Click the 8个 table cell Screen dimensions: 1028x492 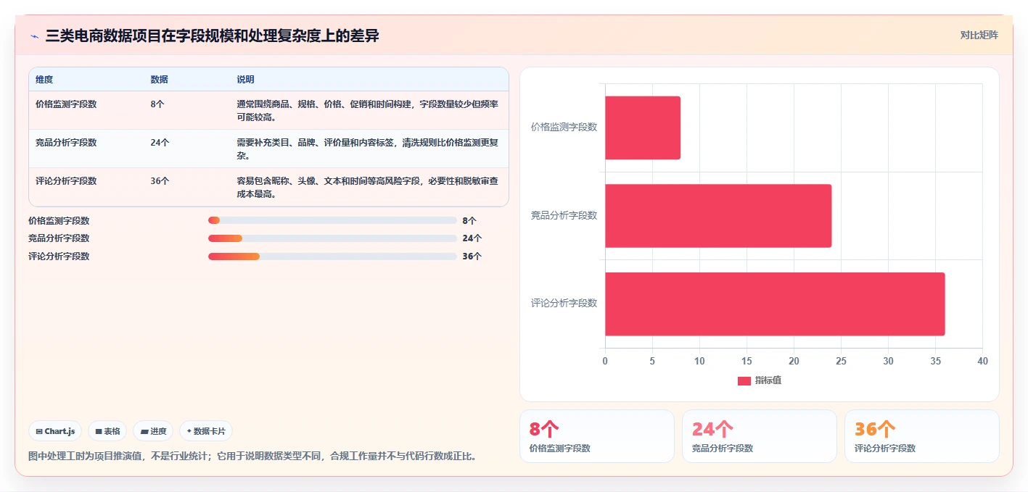[157, 104]
